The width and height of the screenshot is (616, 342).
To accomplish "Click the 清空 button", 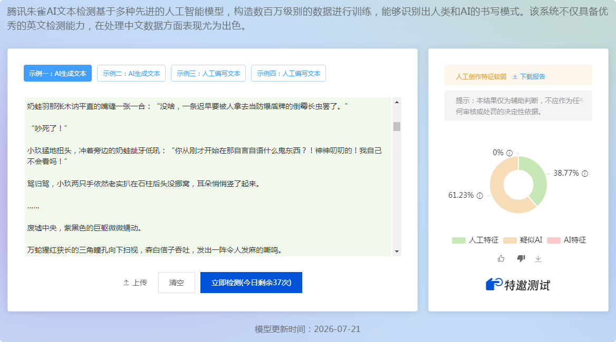I will click(176, 283).
